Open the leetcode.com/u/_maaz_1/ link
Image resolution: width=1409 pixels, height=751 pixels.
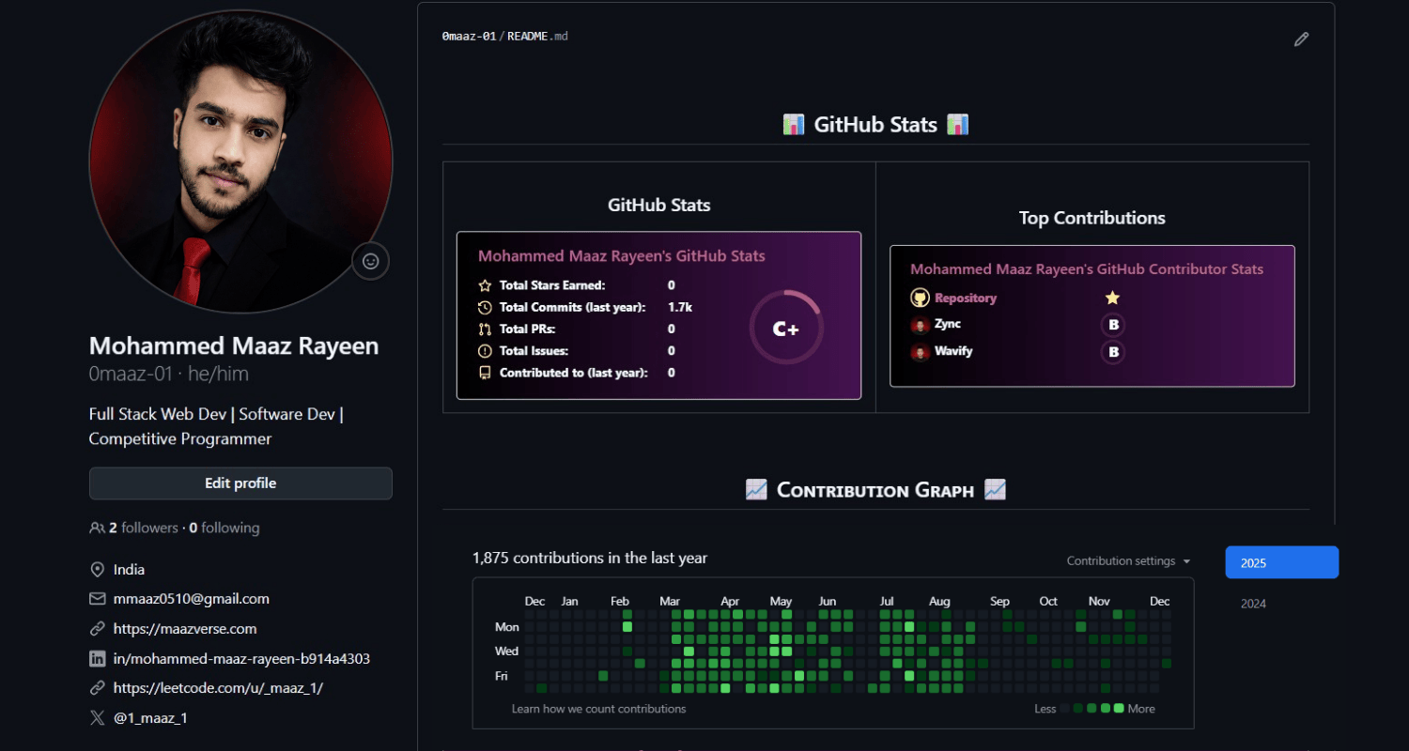(x=218, y=688)
